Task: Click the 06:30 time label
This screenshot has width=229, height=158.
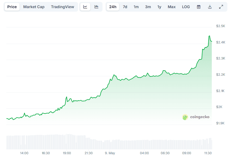Action: click(165, 153)
